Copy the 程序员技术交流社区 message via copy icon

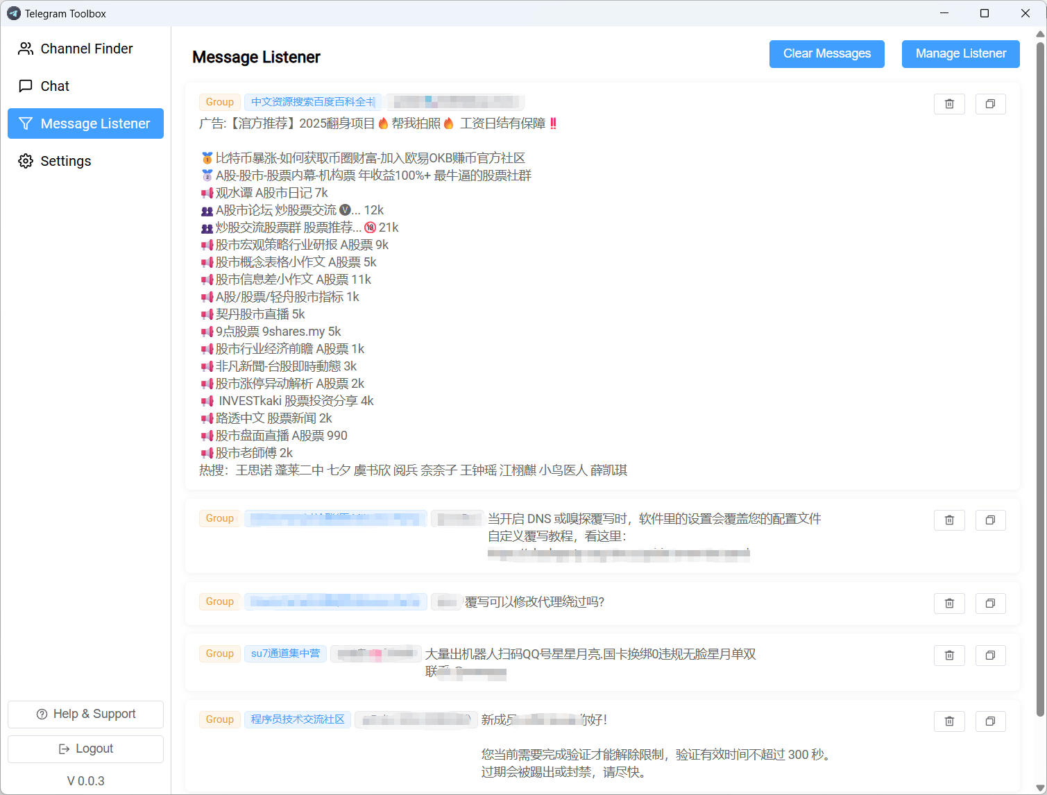[990, 721]
